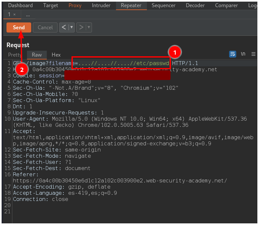
Task: Open the back history dropdown arrow
Action: click(71, 27)
